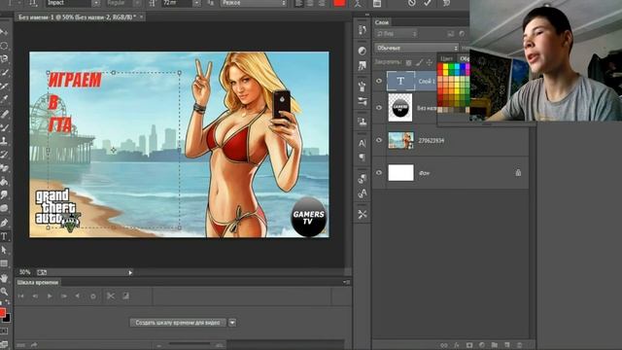Viewport: 622px width, 350px height.
Task: Select the Eraser tool
Action: coord(4,168)
